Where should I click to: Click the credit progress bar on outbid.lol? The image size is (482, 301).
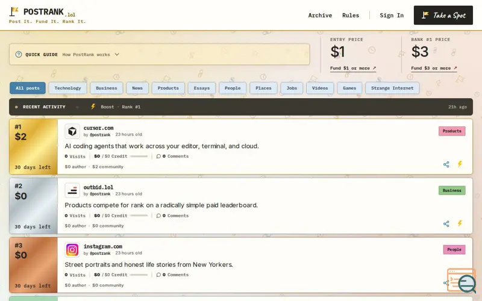point(139,216)
